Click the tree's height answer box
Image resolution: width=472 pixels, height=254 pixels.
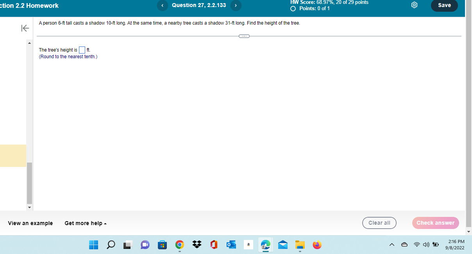(x=82, y=50)
